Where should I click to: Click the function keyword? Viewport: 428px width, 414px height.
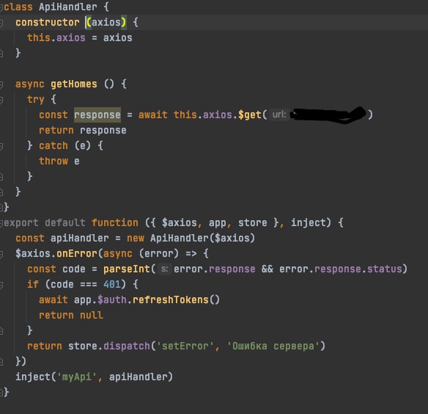(x=114, y=223)
